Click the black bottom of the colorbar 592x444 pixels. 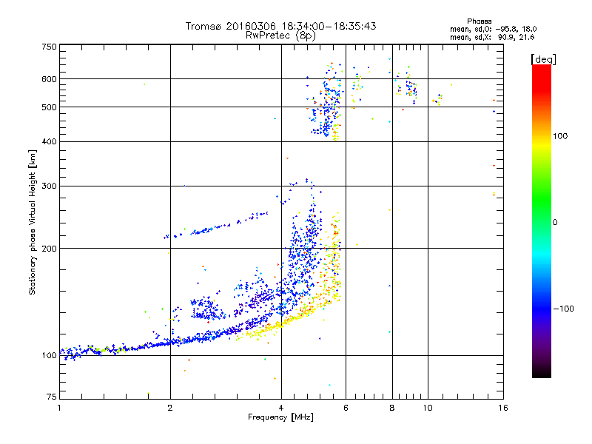(542, 372)
